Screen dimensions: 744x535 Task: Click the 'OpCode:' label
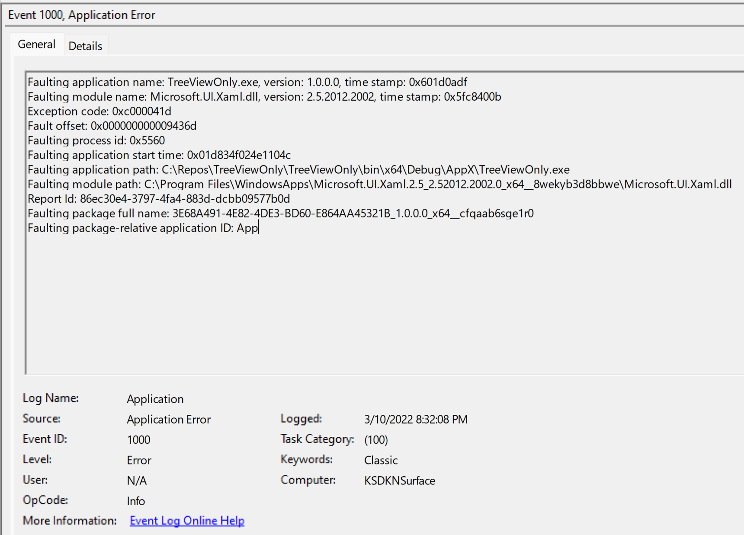pos(45,500)
